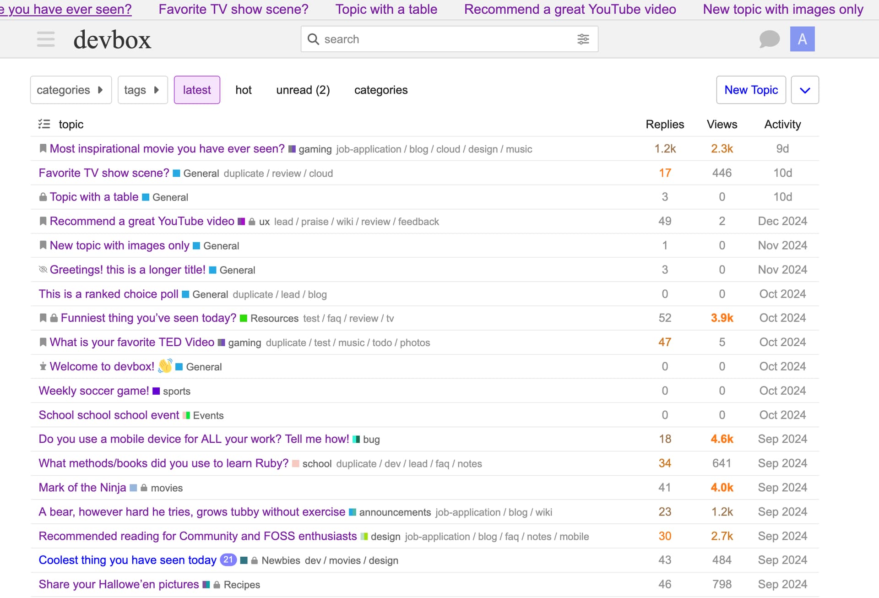The height and width of the screenshot is (598, 879).
Task: Click the New Topic button
Action: (x=751, y=90)
